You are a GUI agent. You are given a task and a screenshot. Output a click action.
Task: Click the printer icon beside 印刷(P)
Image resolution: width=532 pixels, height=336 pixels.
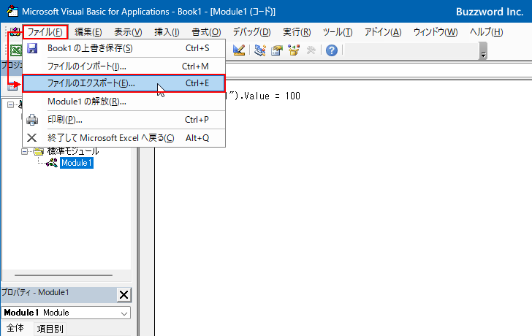coord(32,120)
